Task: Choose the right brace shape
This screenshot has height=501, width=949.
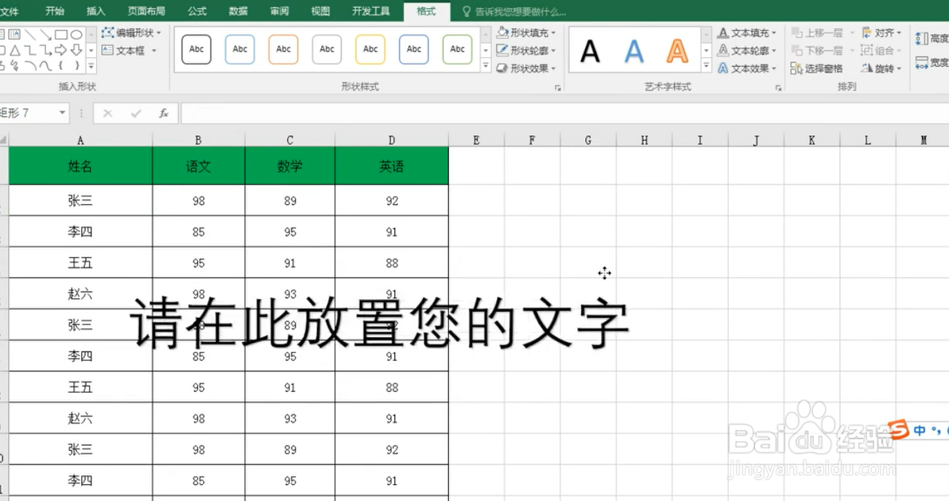Action: tap(76, 65)
